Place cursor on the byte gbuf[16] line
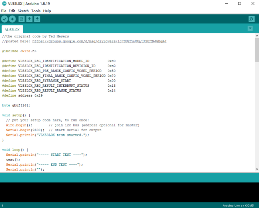Viewport: 259px width, 208px height. click(x=16, y=105)
